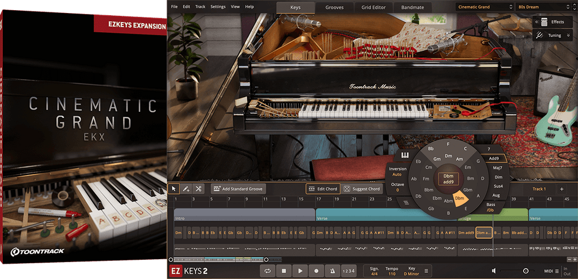
Task: Collapse the Effects panel double chevron
Action: (537, 22)
